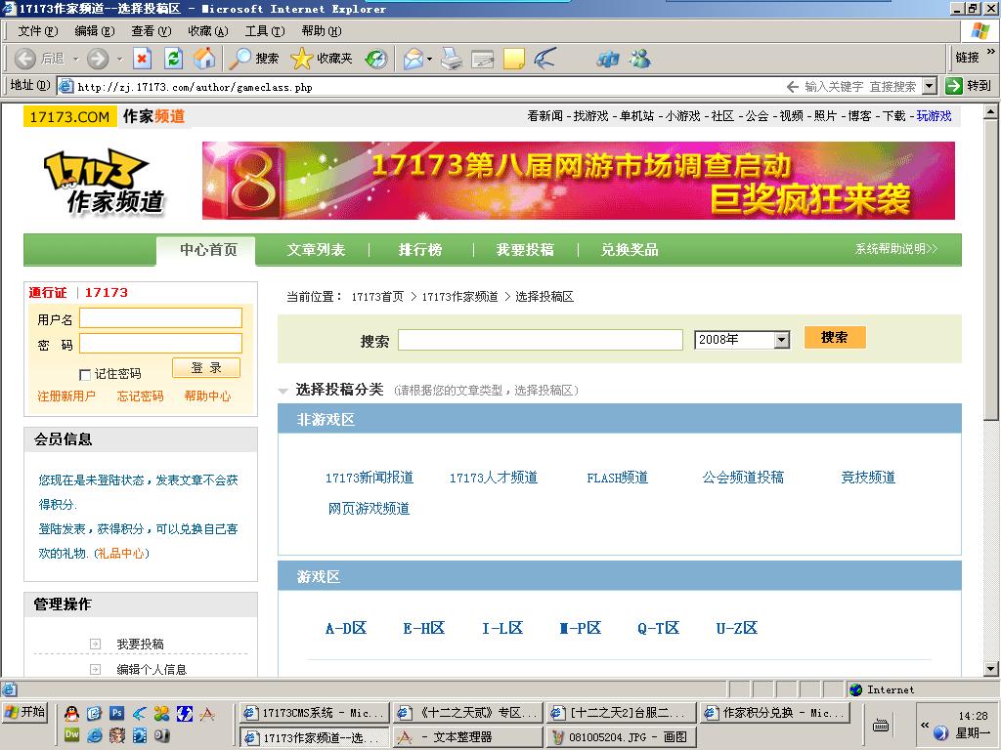This screenshot has height=750, width=1001.
Task: Click the Print toolbar icon
Action: pyautogui.click(x=452, y=59)
